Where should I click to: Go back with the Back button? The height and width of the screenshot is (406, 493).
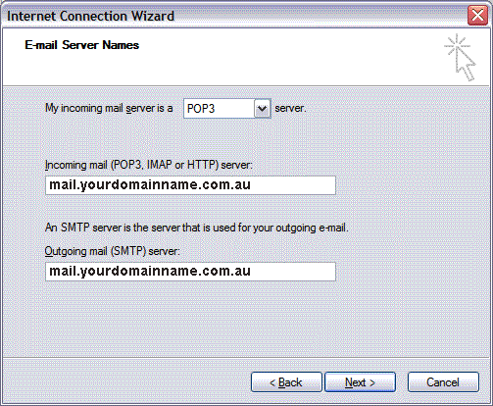(286, 382)
